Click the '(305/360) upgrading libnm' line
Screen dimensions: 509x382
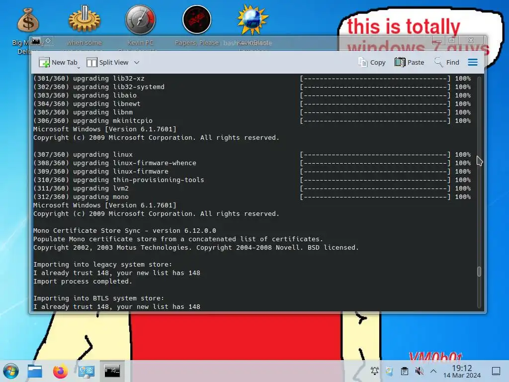252,112
